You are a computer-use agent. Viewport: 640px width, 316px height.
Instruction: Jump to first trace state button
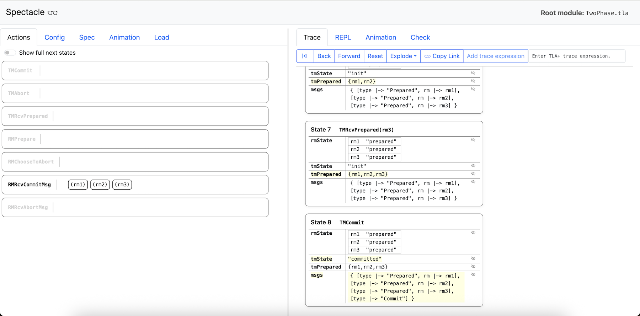tap(305, 56)
